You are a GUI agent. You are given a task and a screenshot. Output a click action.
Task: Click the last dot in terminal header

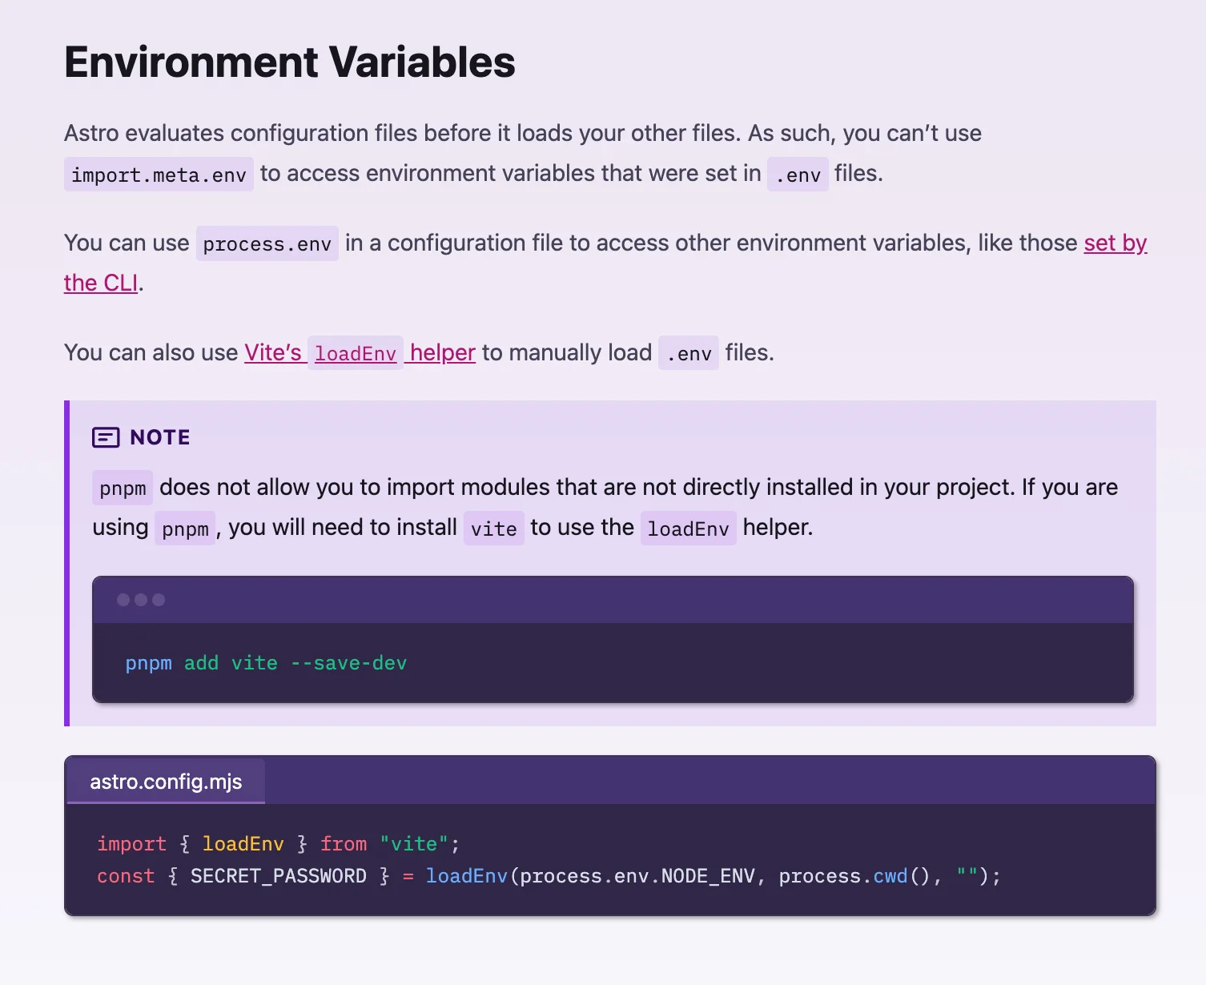tap(159, 600)
